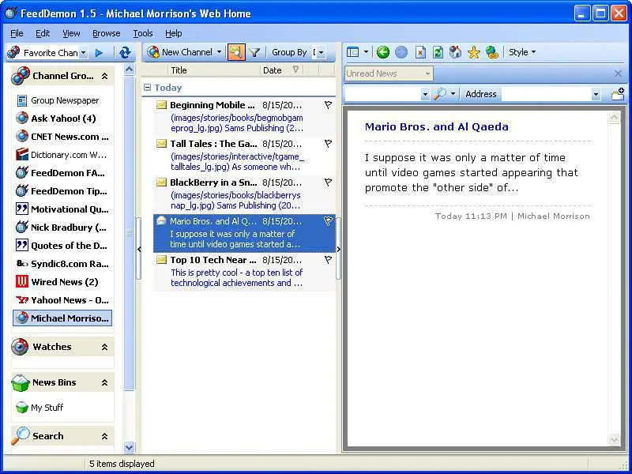Collapse the Search panel

tap(104, 436)
